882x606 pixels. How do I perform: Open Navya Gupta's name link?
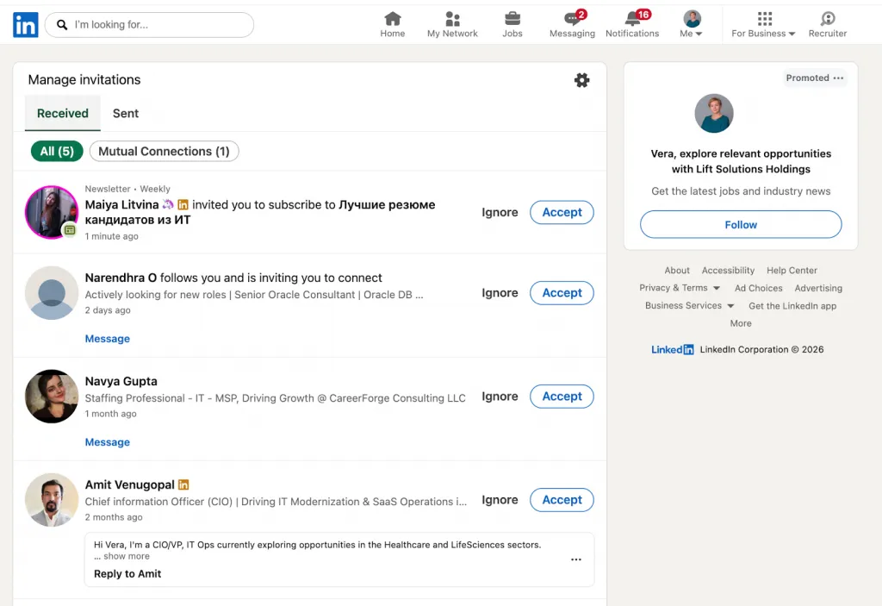(x=121, y=381)
